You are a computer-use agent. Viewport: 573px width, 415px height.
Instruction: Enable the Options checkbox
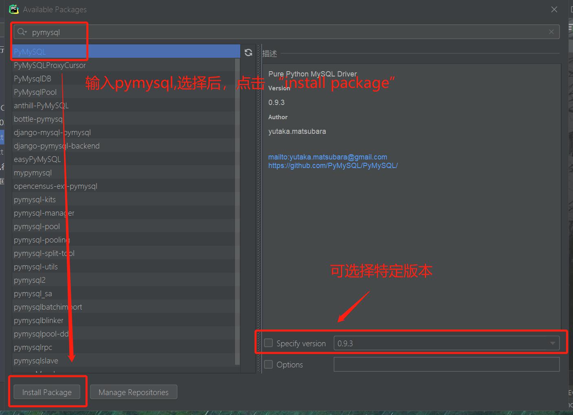[268, 364]
